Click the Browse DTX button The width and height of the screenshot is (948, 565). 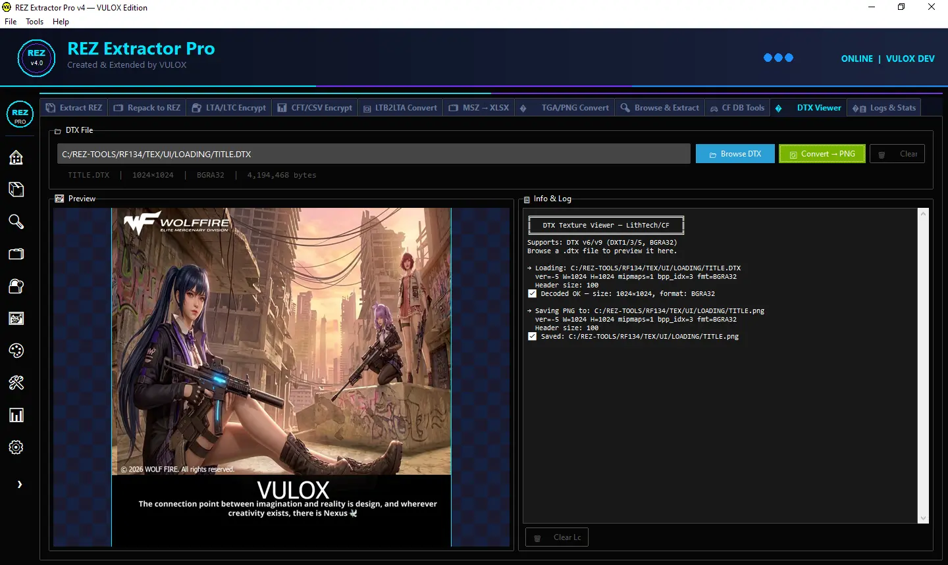(x=735, y=154)
